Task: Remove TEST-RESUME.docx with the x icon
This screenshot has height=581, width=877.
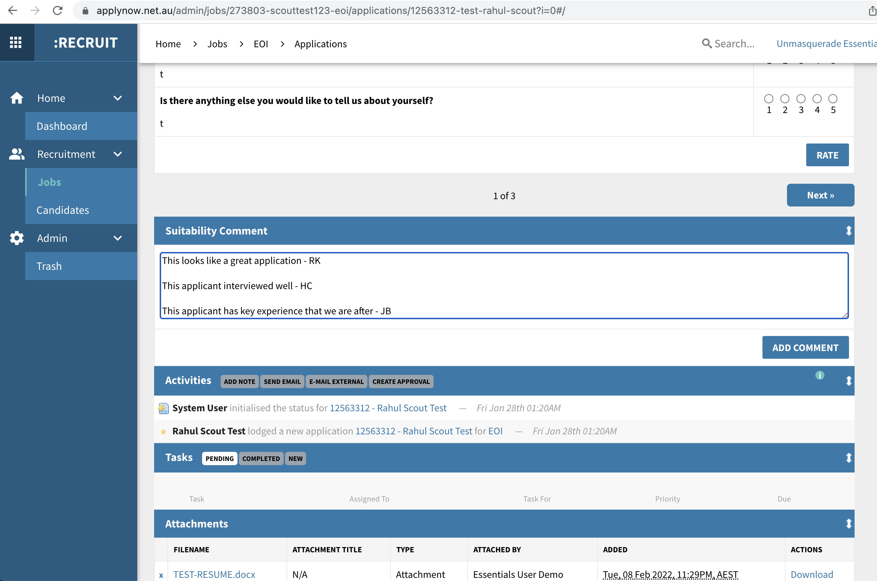Action: click(161, 575)
